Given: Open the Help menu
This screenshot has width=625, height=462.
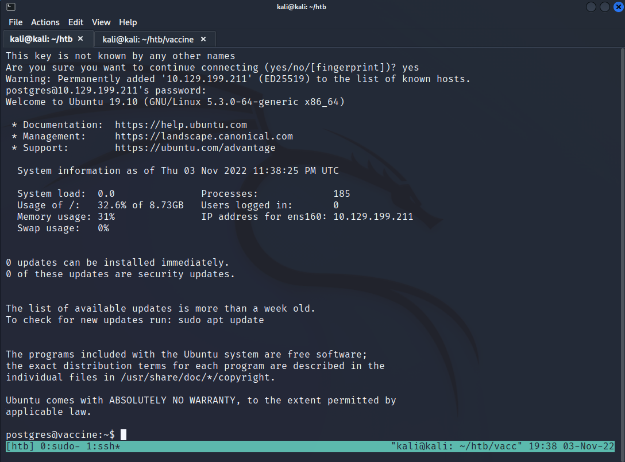Looking at the screenshot, I should click(x=128, y=22).
